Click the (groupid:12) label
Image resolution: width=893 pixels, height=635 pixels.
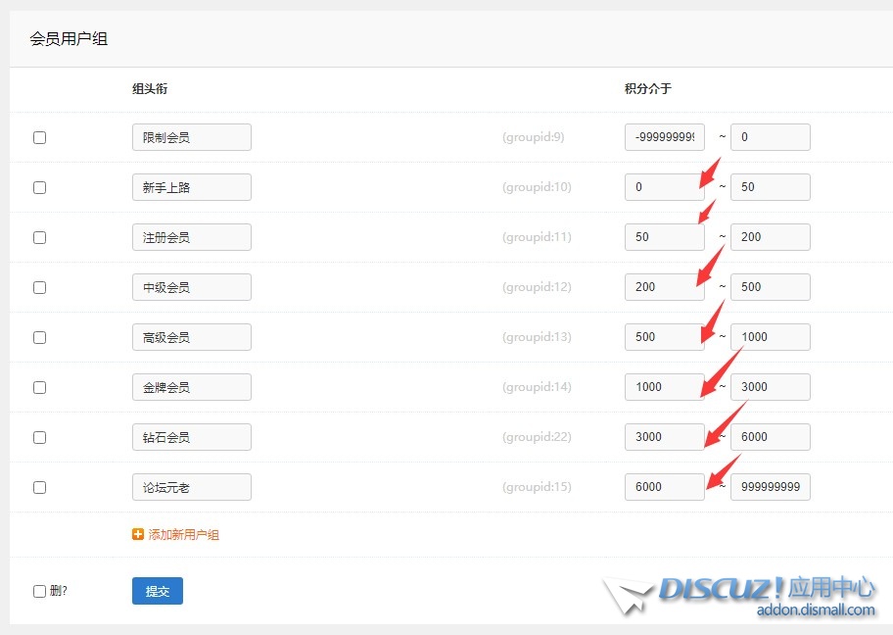tap(537, 287)
